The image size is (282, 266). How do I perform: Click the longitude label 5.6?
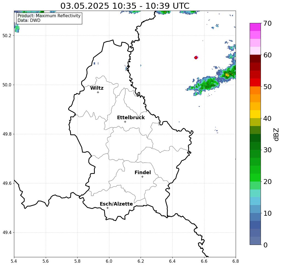pos(46,261)
